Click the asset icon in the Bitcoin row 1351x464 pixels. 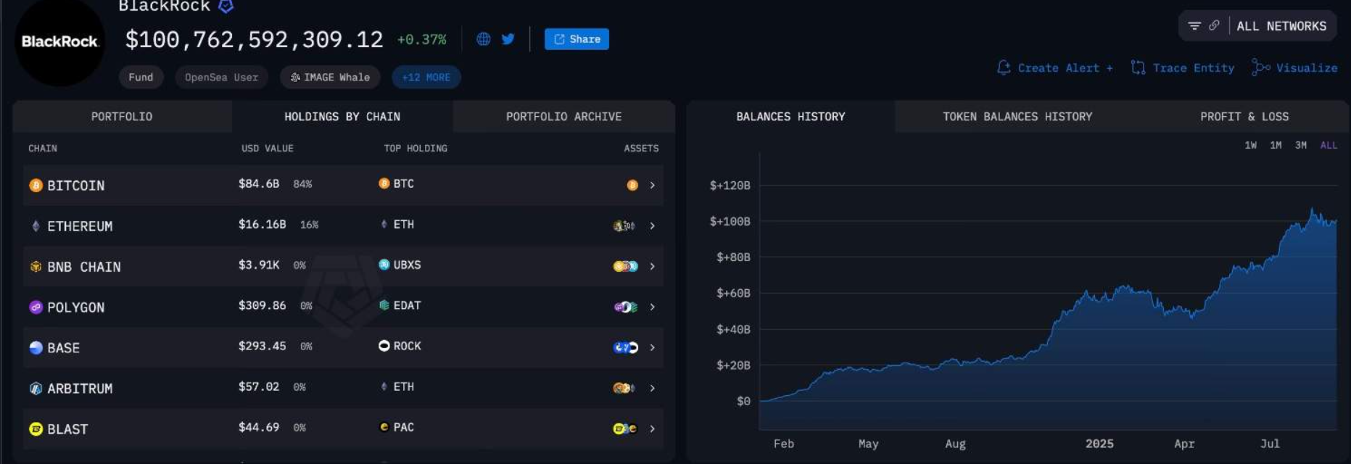click(632, 186)
